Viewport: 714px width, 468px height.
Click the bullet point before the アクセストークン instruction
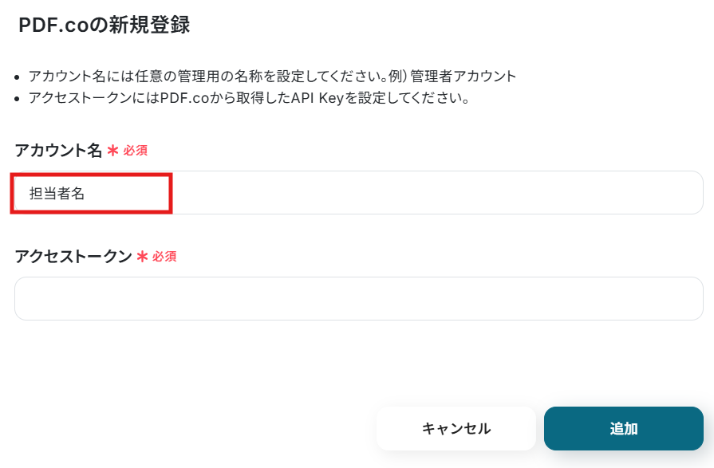[19, 100]
